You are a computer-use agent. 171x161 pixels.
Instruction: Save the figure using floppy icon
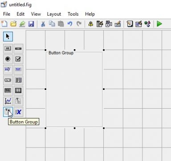point(31,24)
